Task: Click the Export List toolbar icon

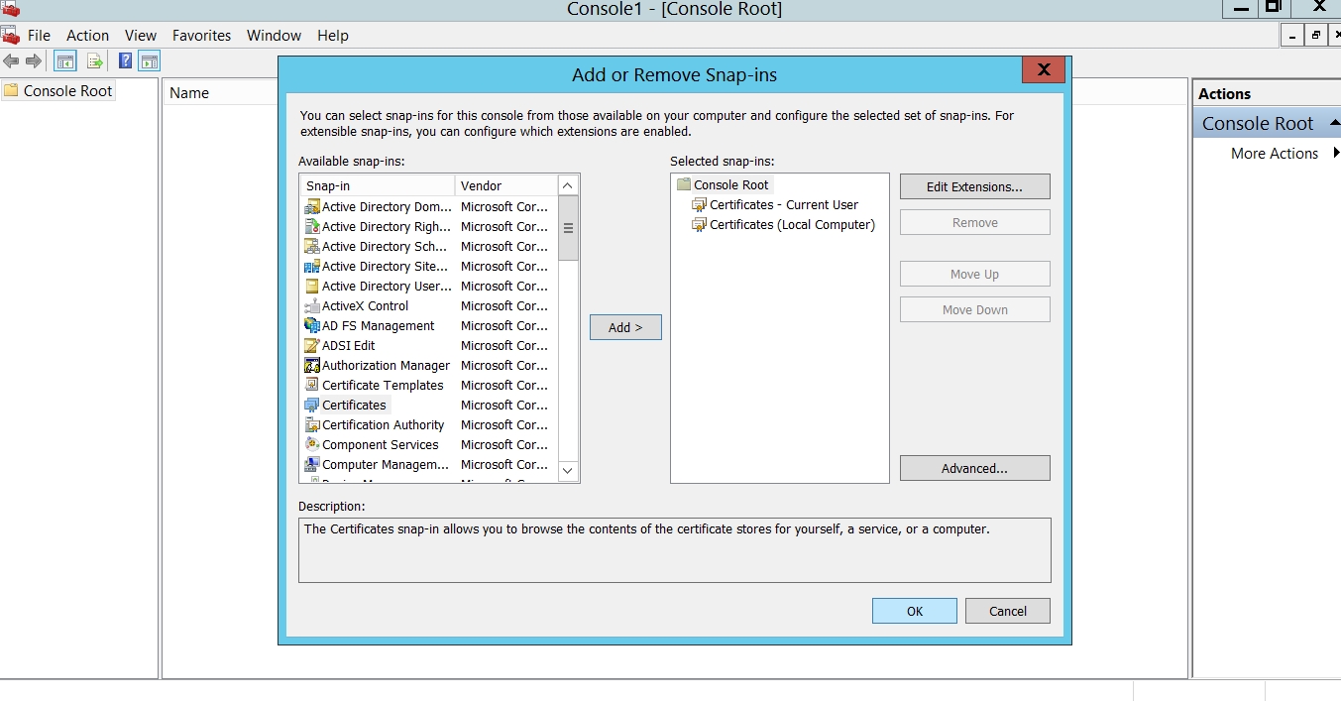Action: (x=95, y=61)
